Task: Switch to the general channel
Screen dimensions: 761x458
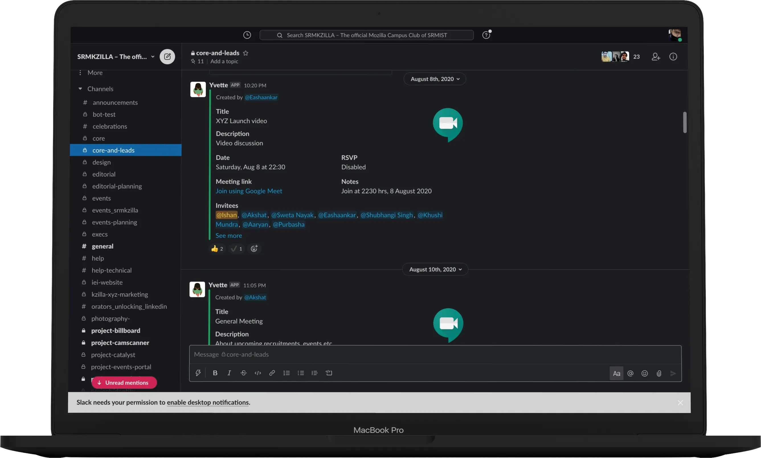Action: tap(125, 246)
